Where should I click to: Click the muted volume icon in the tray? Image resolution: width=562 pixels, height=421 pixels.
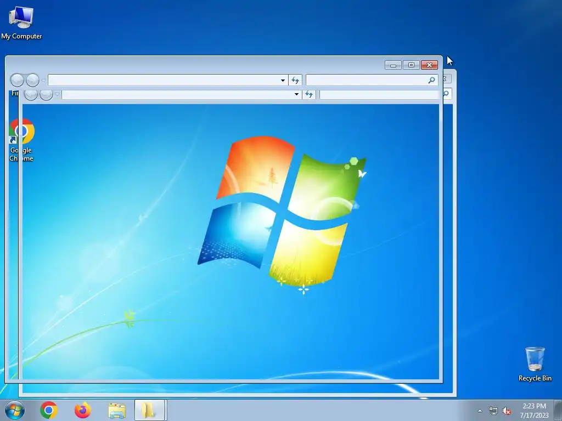507,411
